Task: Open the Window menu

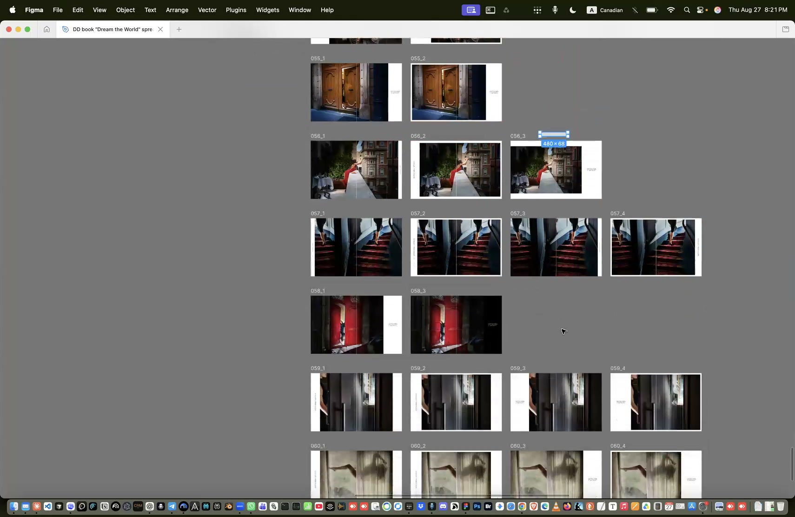Action: [x=300, y=10]
